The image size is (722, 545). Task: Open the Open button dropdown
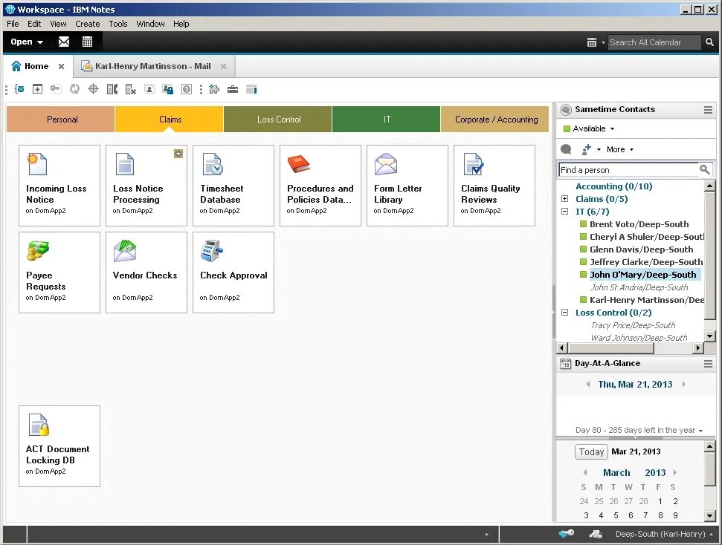coord(25,42)
